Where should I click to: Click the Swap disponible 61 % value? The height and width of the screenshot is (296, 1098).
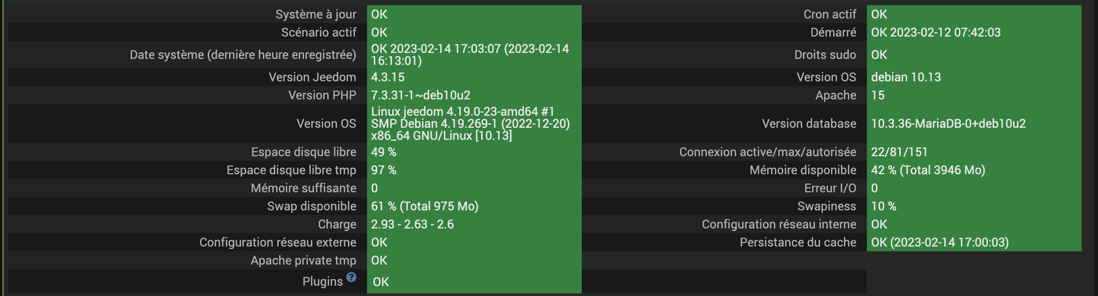point(424,206)
